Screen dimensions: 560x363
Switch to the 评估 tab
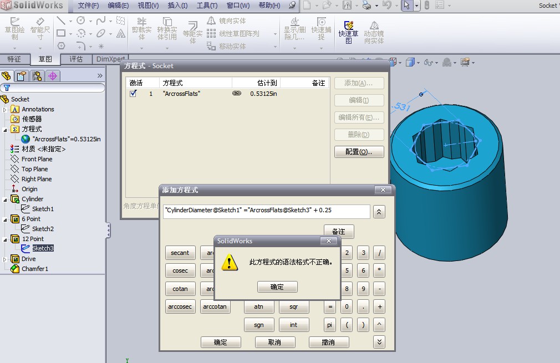click(76, 59)
